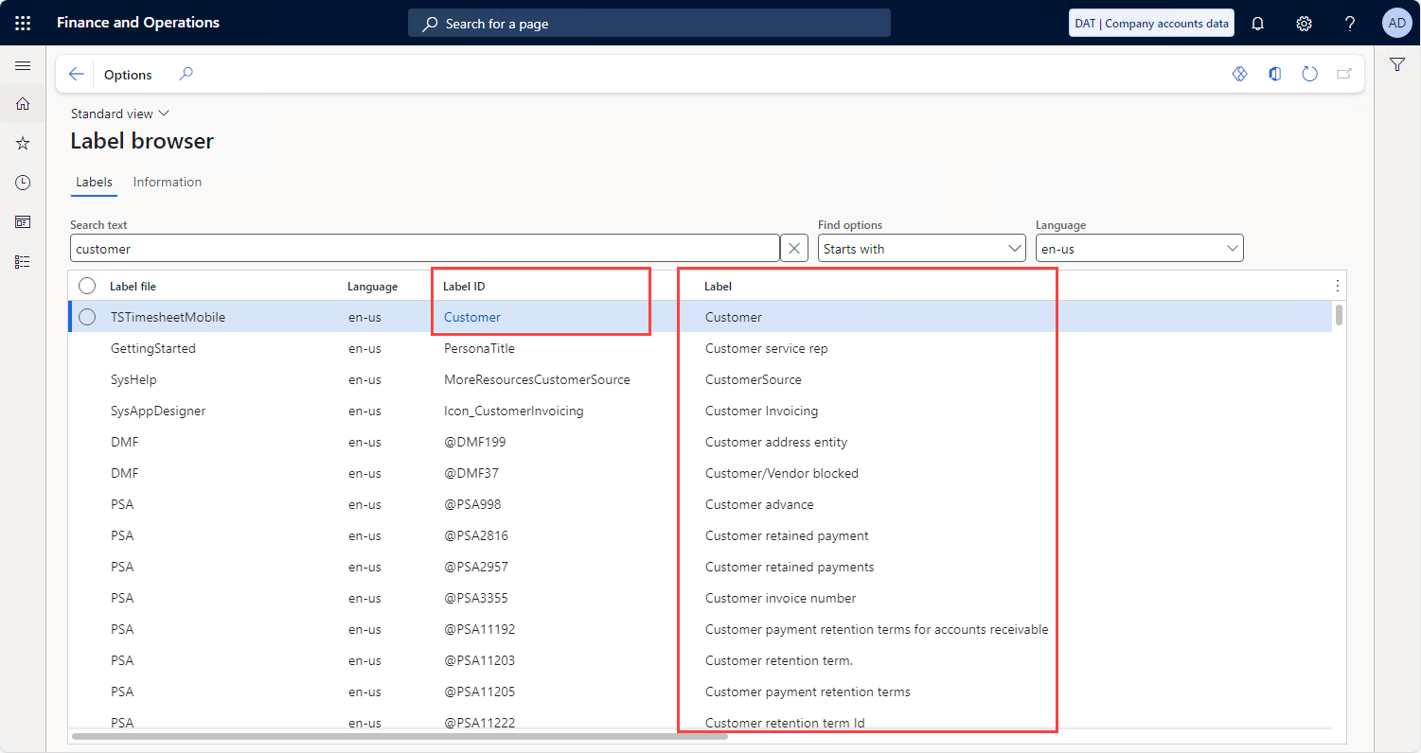
Task: Open grid options three-dot menu
Action: (1337, 286)
